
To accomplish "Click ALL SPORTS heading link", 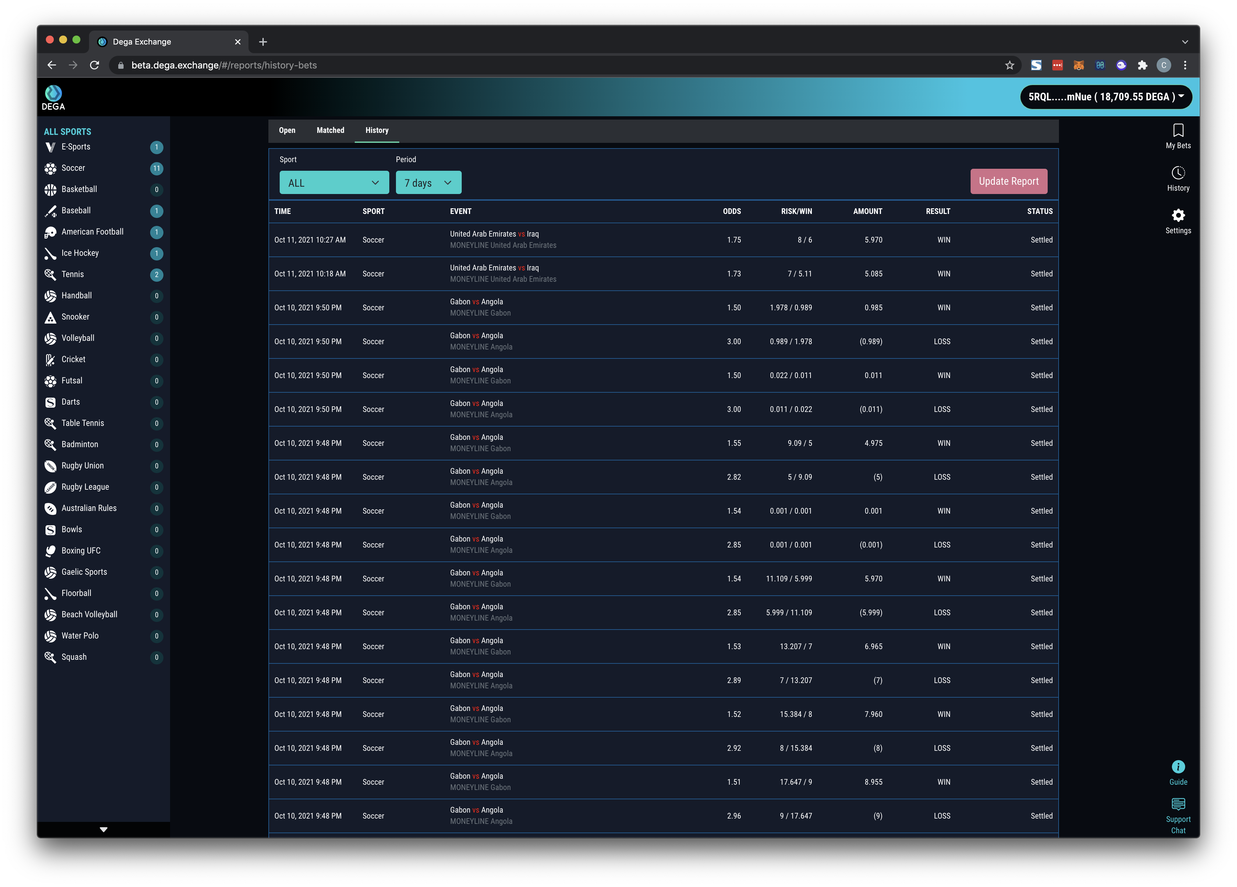I will pyautogui.click(x=68, y=132).
